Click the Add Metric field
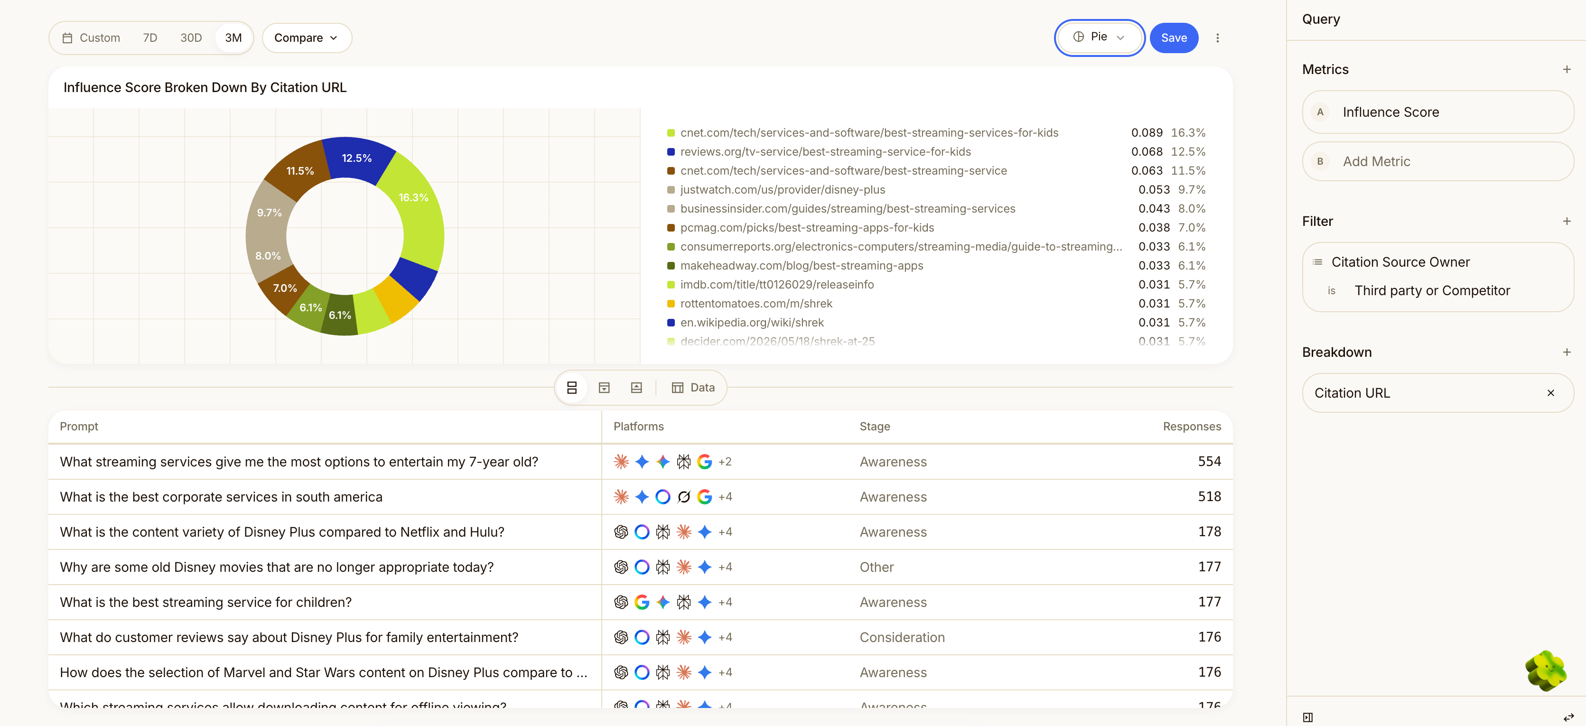 [x=1437, y=161]
